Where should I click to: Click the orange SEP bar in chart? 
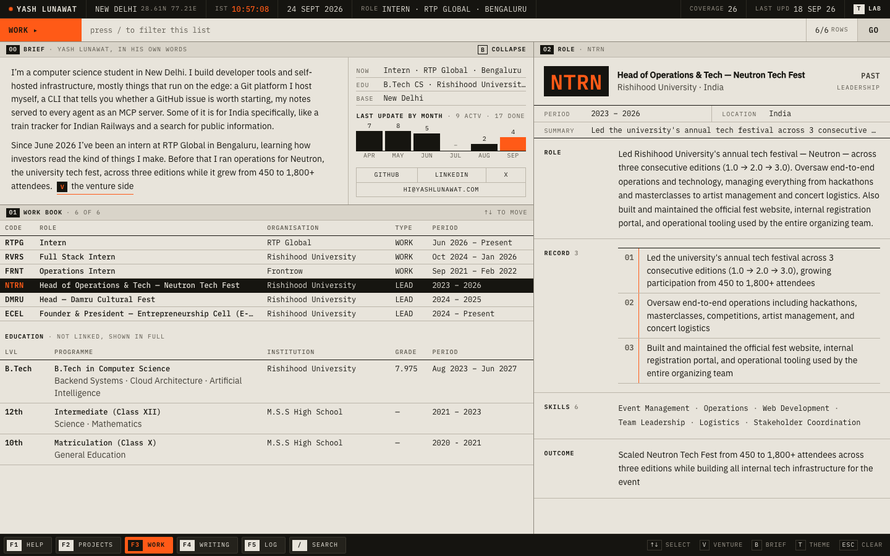[x=513, y=144]
